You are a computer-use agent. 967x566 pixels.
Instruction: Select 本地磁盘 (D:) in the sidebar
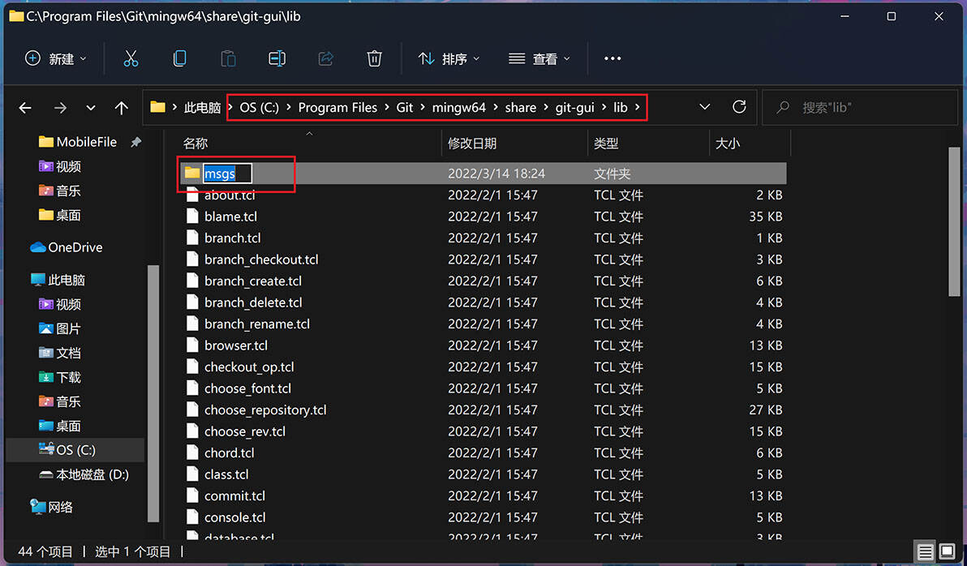[x=92, y=474]
